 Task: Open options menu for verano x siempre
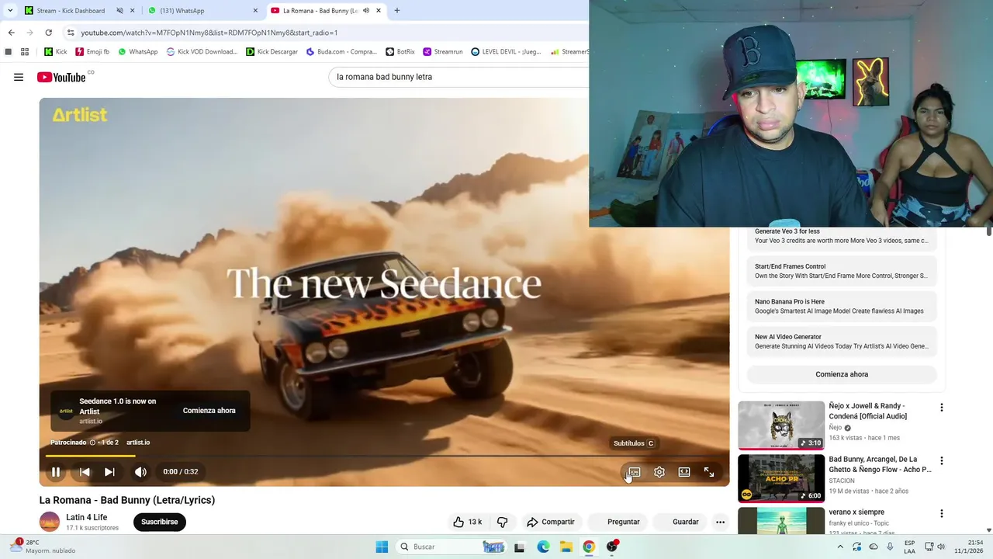tap(942, 513)
